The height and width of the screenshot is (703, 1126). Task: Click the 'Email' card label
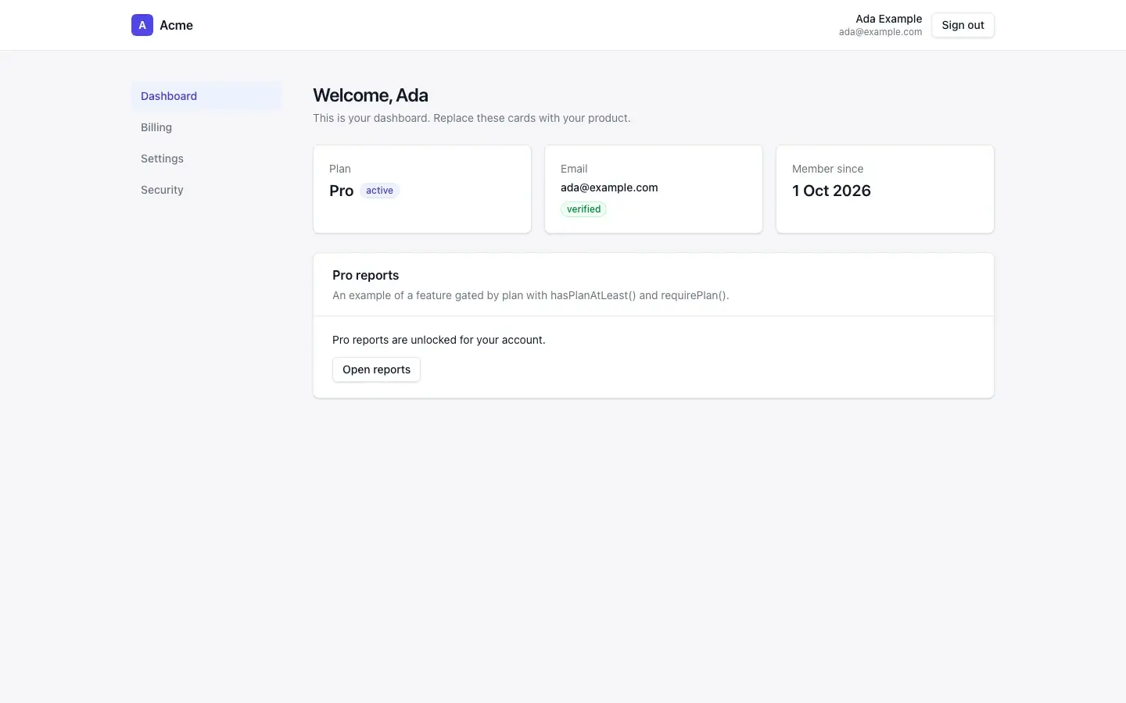point(574,169)
